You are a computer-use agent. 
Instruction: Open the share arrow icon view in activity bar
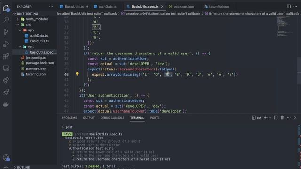click(x=6, y=80)
